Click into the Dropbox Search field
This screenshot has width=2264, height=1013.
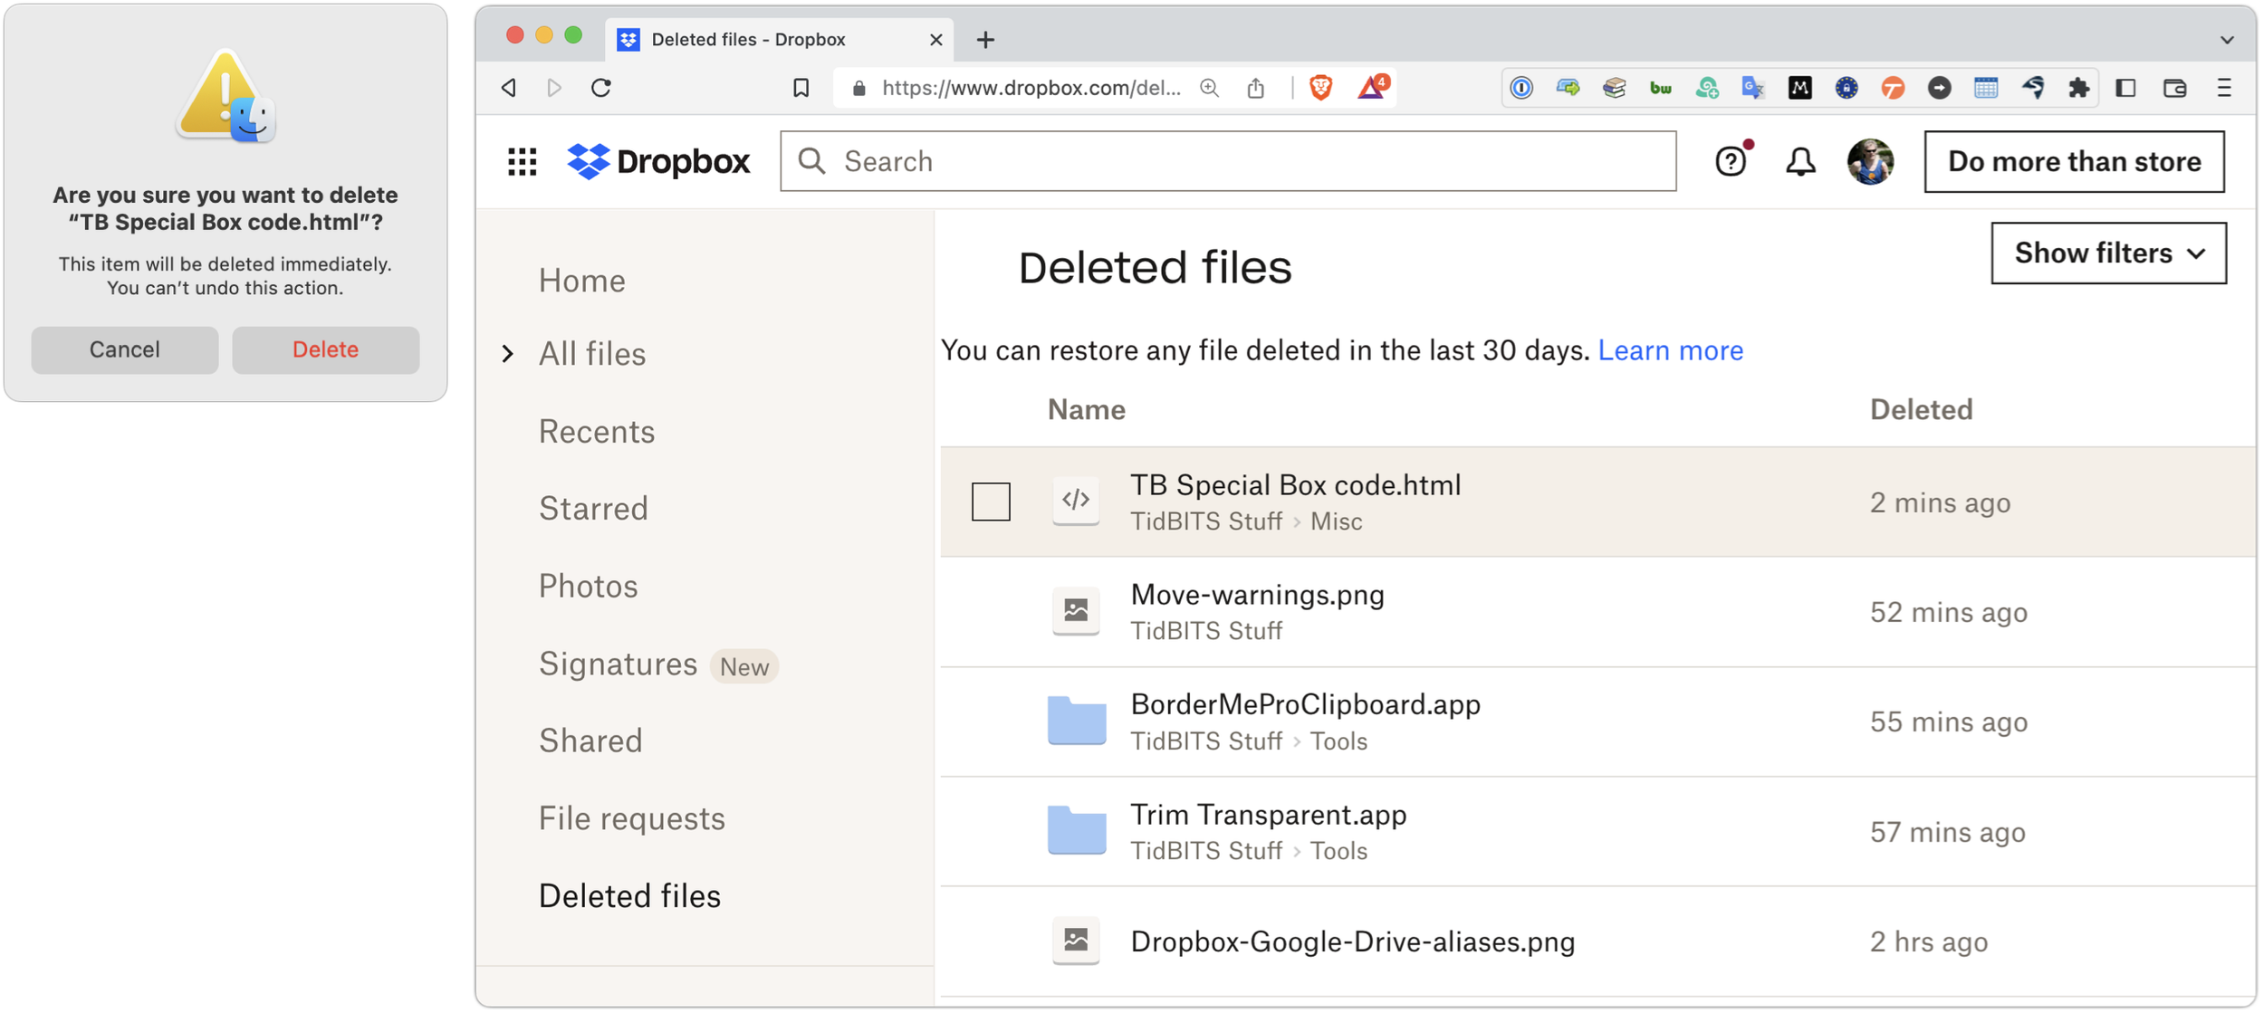[x=1227, y=161]
